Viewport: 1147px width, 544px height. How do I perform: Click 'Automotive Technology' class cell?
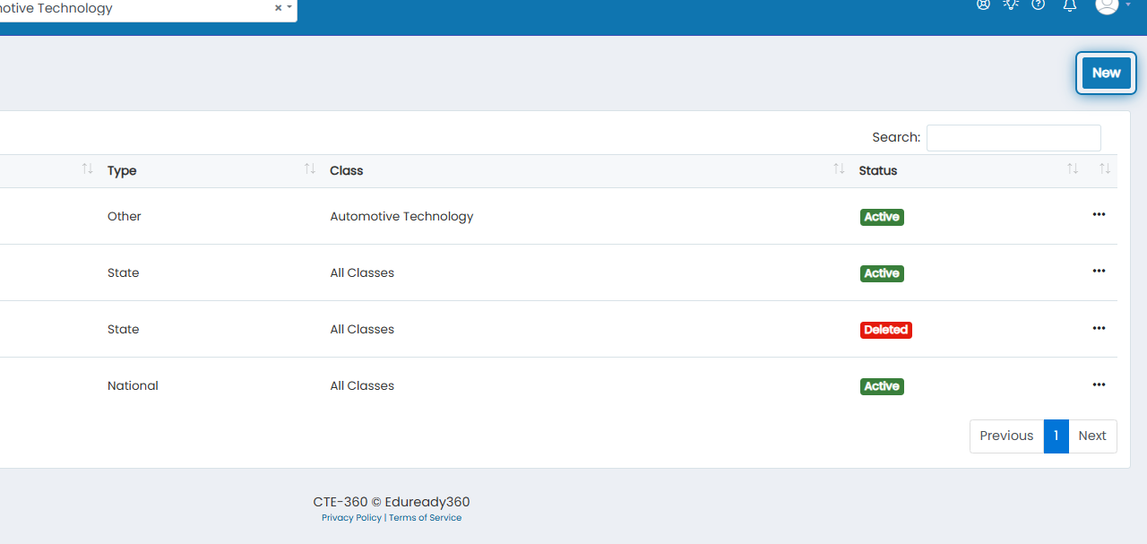point(401,216)
